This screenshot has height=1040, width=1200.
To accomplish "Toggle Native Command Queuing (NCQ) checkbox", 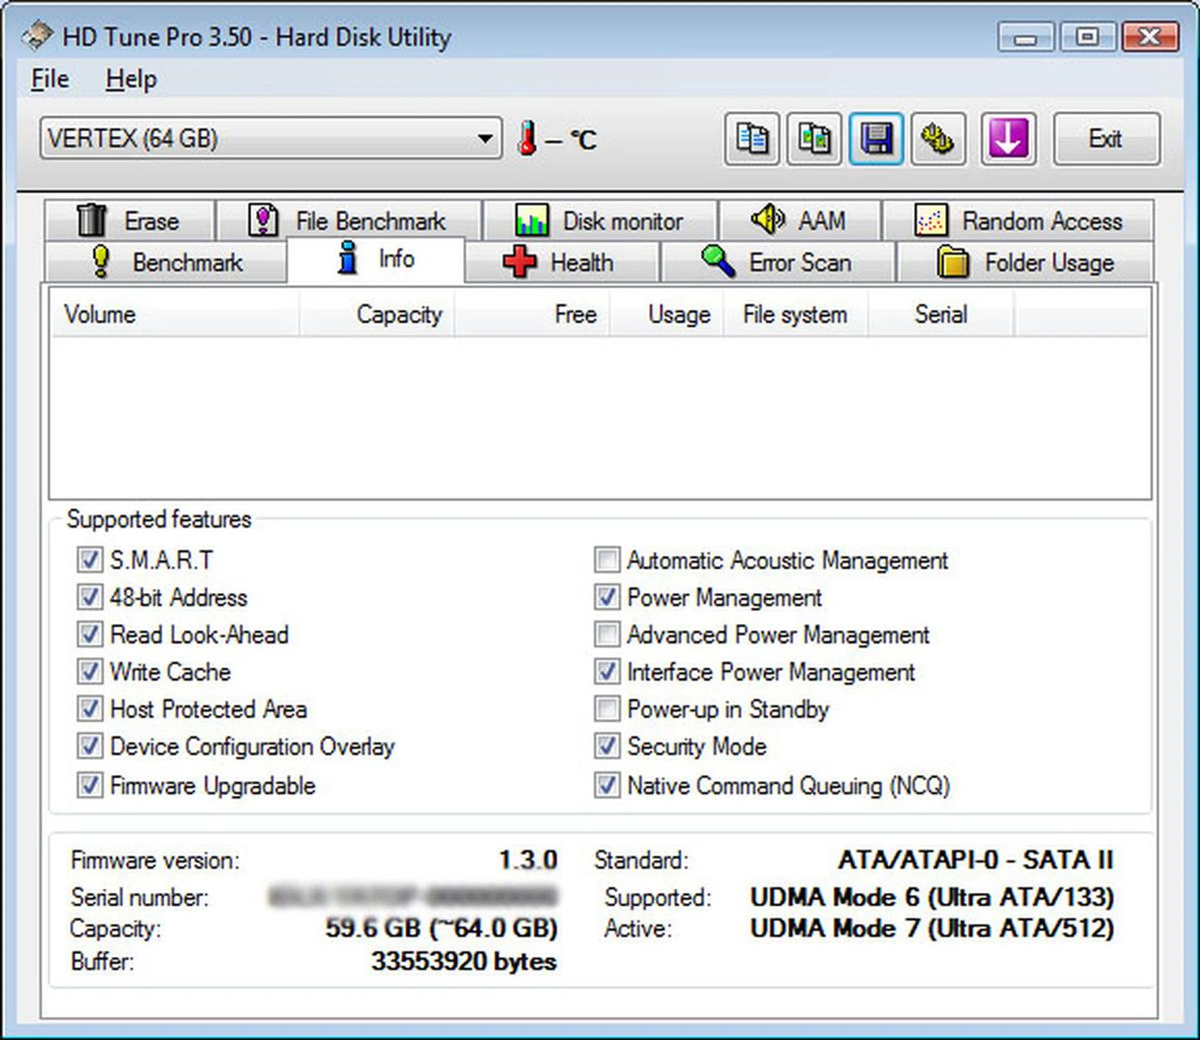I will point(607,785).
